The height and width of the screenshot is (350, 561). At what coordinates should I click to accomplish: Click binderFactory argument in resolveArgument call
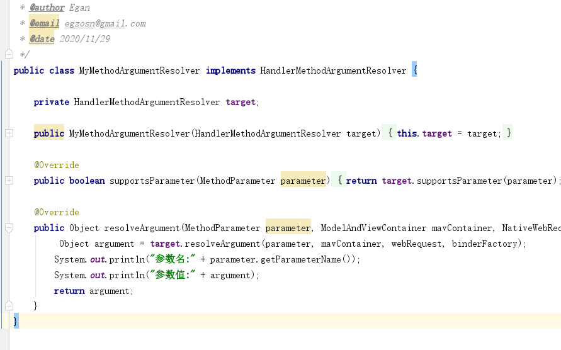[x=484, y=244]
